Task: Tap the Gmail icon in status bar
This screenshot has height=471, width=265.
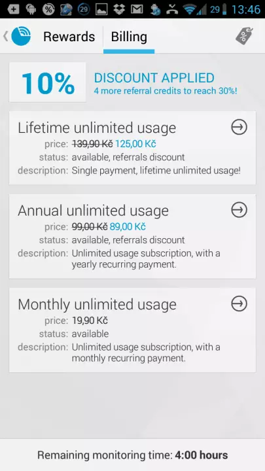Action: point(137,10)
